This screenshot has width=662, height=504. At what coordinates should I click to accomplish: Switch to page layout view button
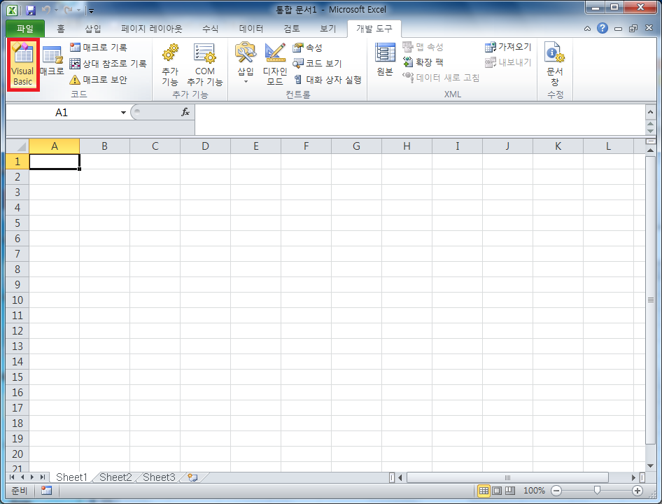point(497,491)
